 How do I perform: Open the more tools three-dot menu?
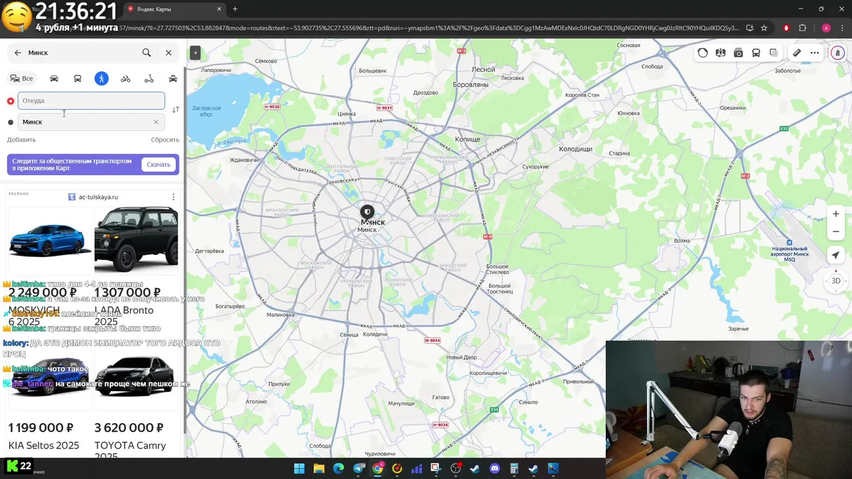point(815,53)
